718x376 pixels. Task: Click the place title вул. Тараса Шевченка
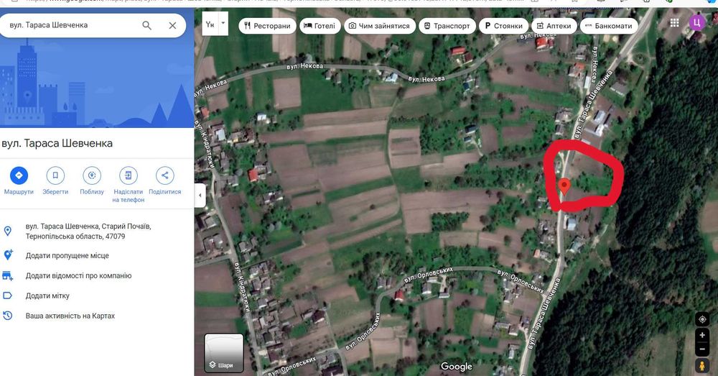pyautogui.click(x=57, y=143)
